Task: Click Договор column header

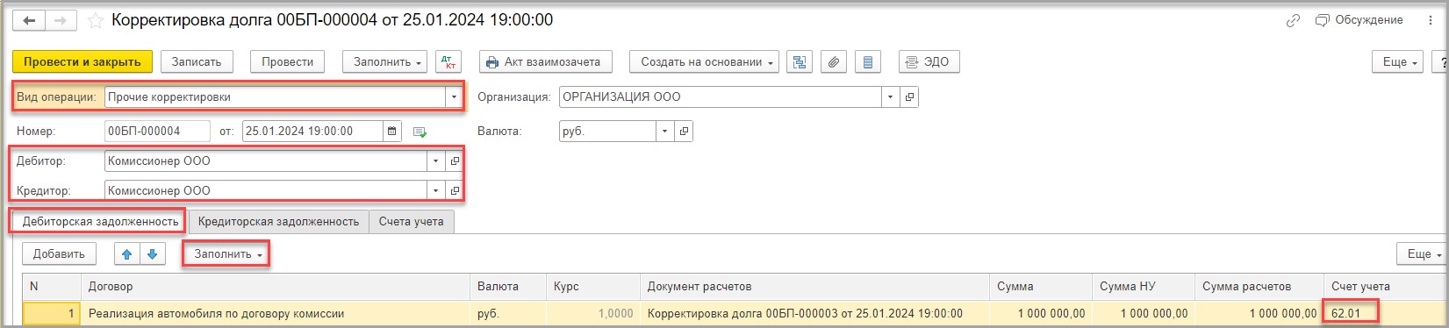Action: [x=276, y=287]
